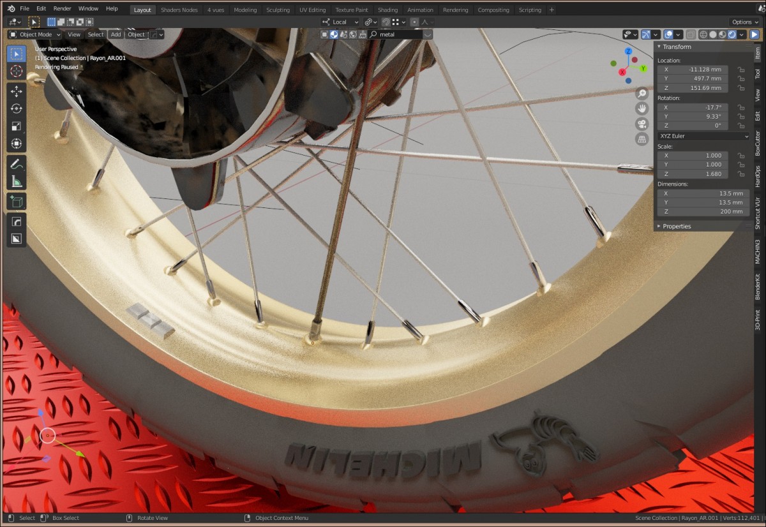
Task: Toggle the lock for Scale Z
Action: click(x=740, y=174)
